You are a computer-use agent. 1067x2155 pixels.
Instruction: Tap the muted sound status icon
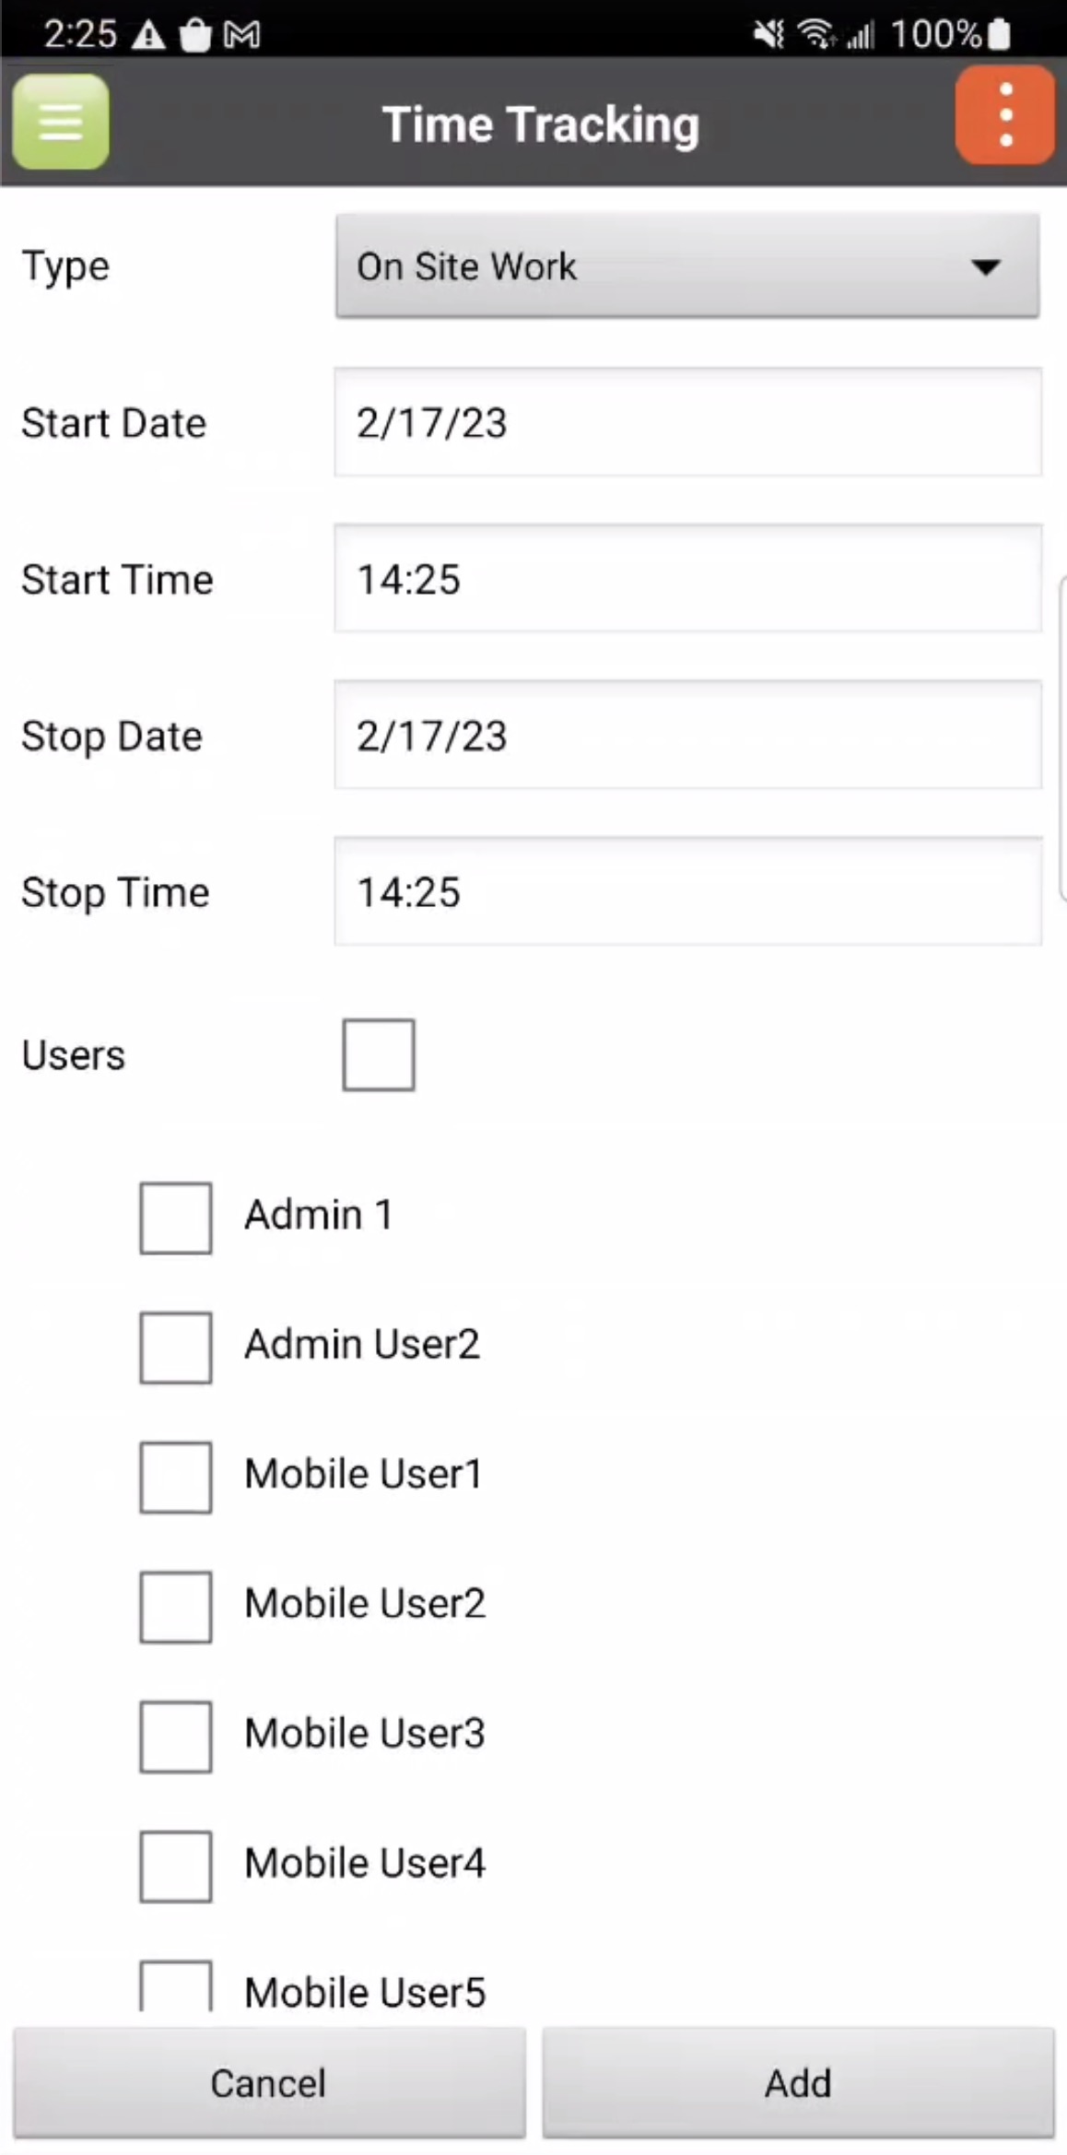tap(768, 35)
